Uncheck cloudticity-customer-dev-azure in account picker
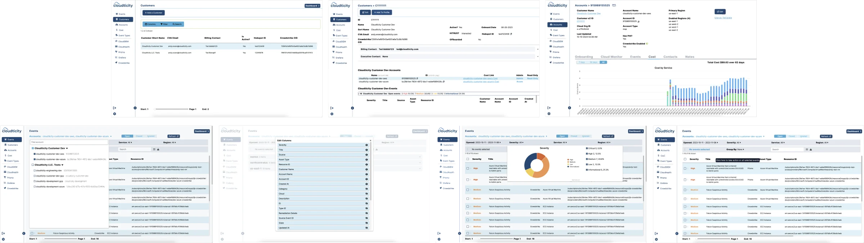Image resolution: width=864 pixels, height=243 pixels. click(35, 159)
